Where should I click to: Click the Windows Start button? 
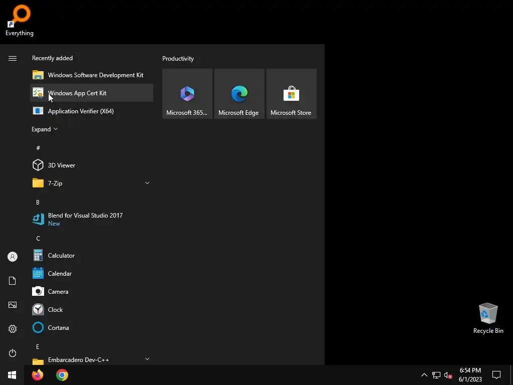pyautogui.click(x=12, y=375)
